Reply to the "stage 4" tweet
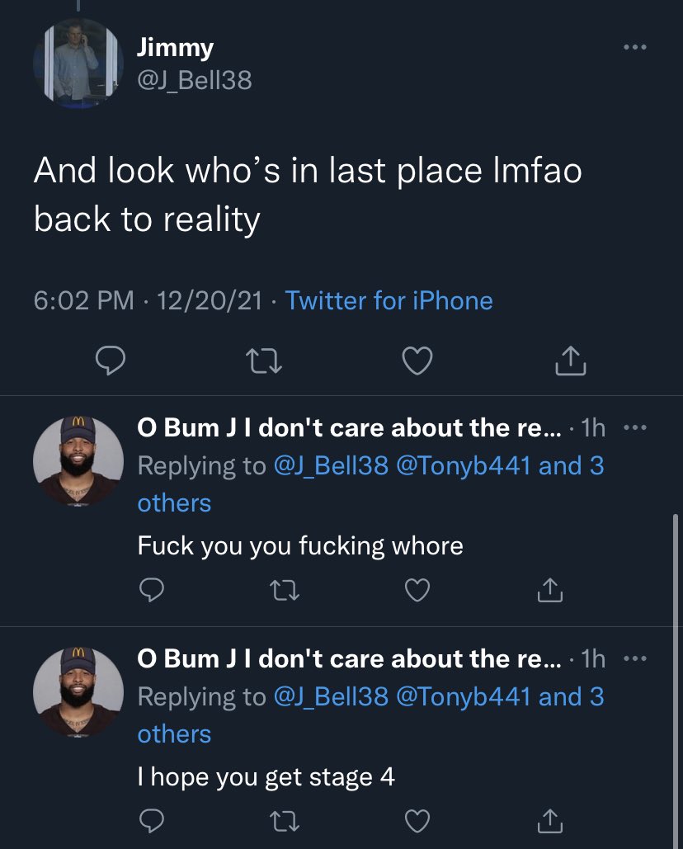The width and height of the screenshot is (683, 849). 152,822
